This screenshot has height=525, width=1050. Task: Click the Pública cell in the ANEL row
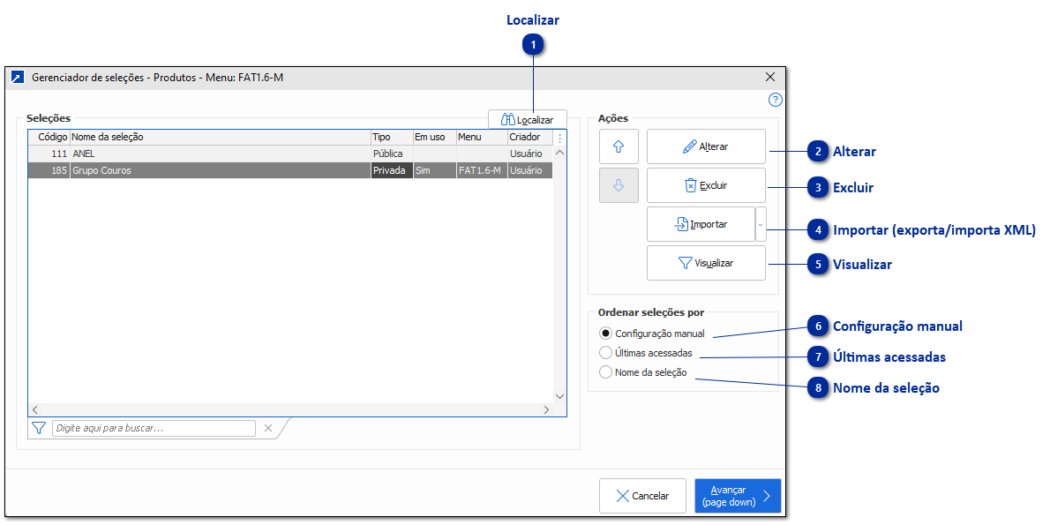392,154
